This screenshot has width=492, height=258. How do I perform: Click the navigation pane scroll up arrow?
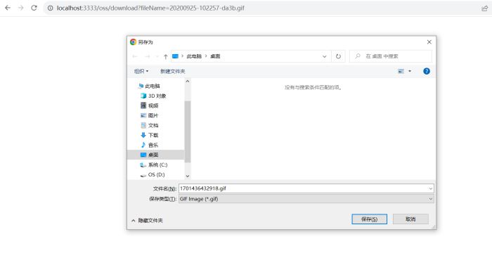click(188, 82)
